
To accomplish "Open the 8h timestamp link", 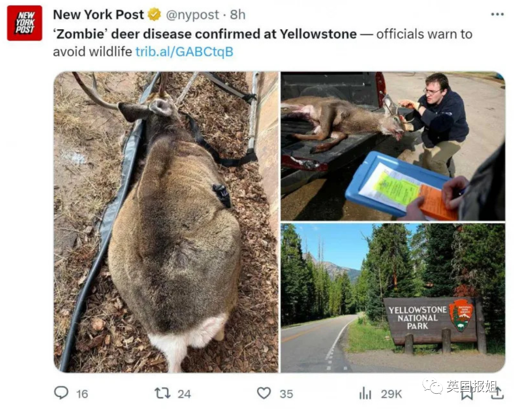I will (x=238, y=15).
